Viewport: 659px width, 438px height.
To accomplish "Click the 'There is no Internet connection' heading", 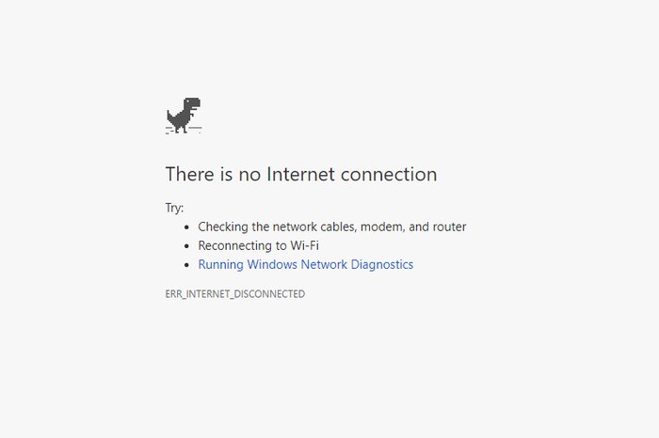I will point(301,174).
